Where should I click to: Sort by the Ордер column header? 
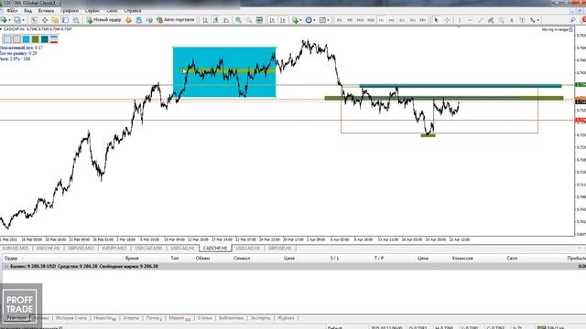[x=11, y=258]
